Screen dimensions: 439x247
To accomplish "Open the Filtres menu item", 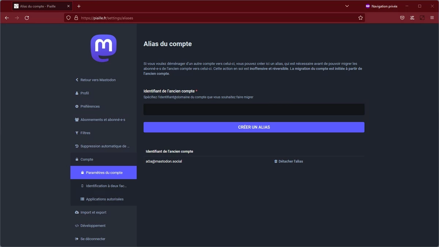I will click(104, 133).
